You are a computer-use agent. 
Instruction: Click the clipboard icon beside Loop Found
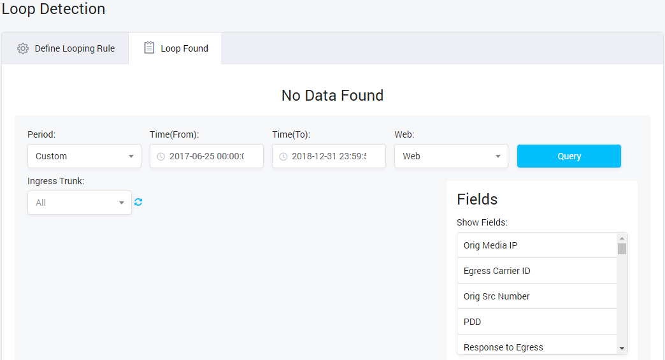point(149,48)
